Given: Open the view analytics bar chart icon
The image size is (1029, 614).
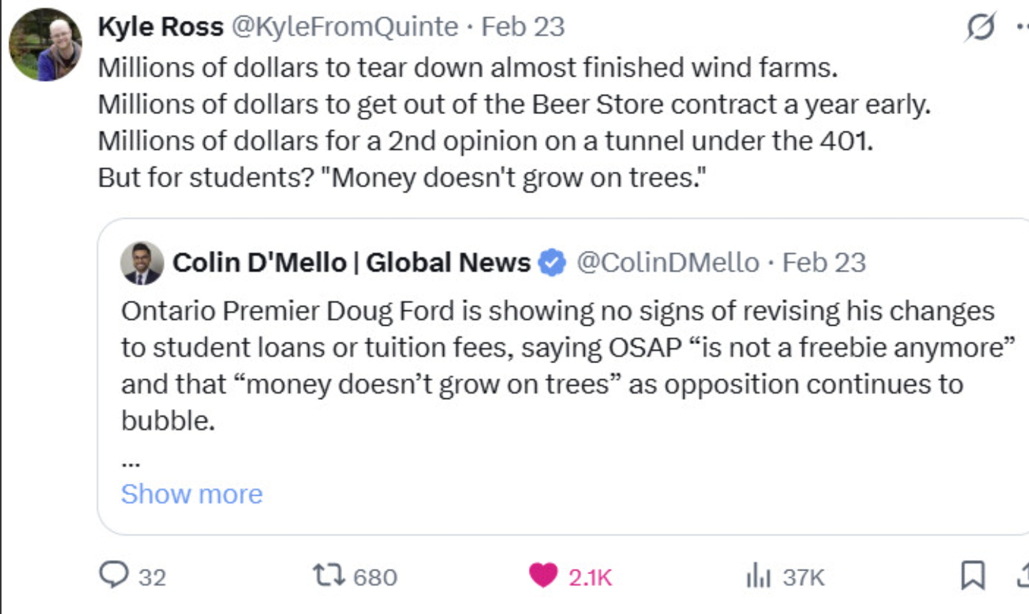Looking at the screenshot, I should coord(758,576).
